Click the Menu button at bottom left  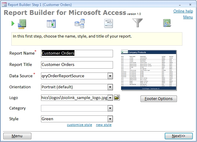tap(17, 136)
